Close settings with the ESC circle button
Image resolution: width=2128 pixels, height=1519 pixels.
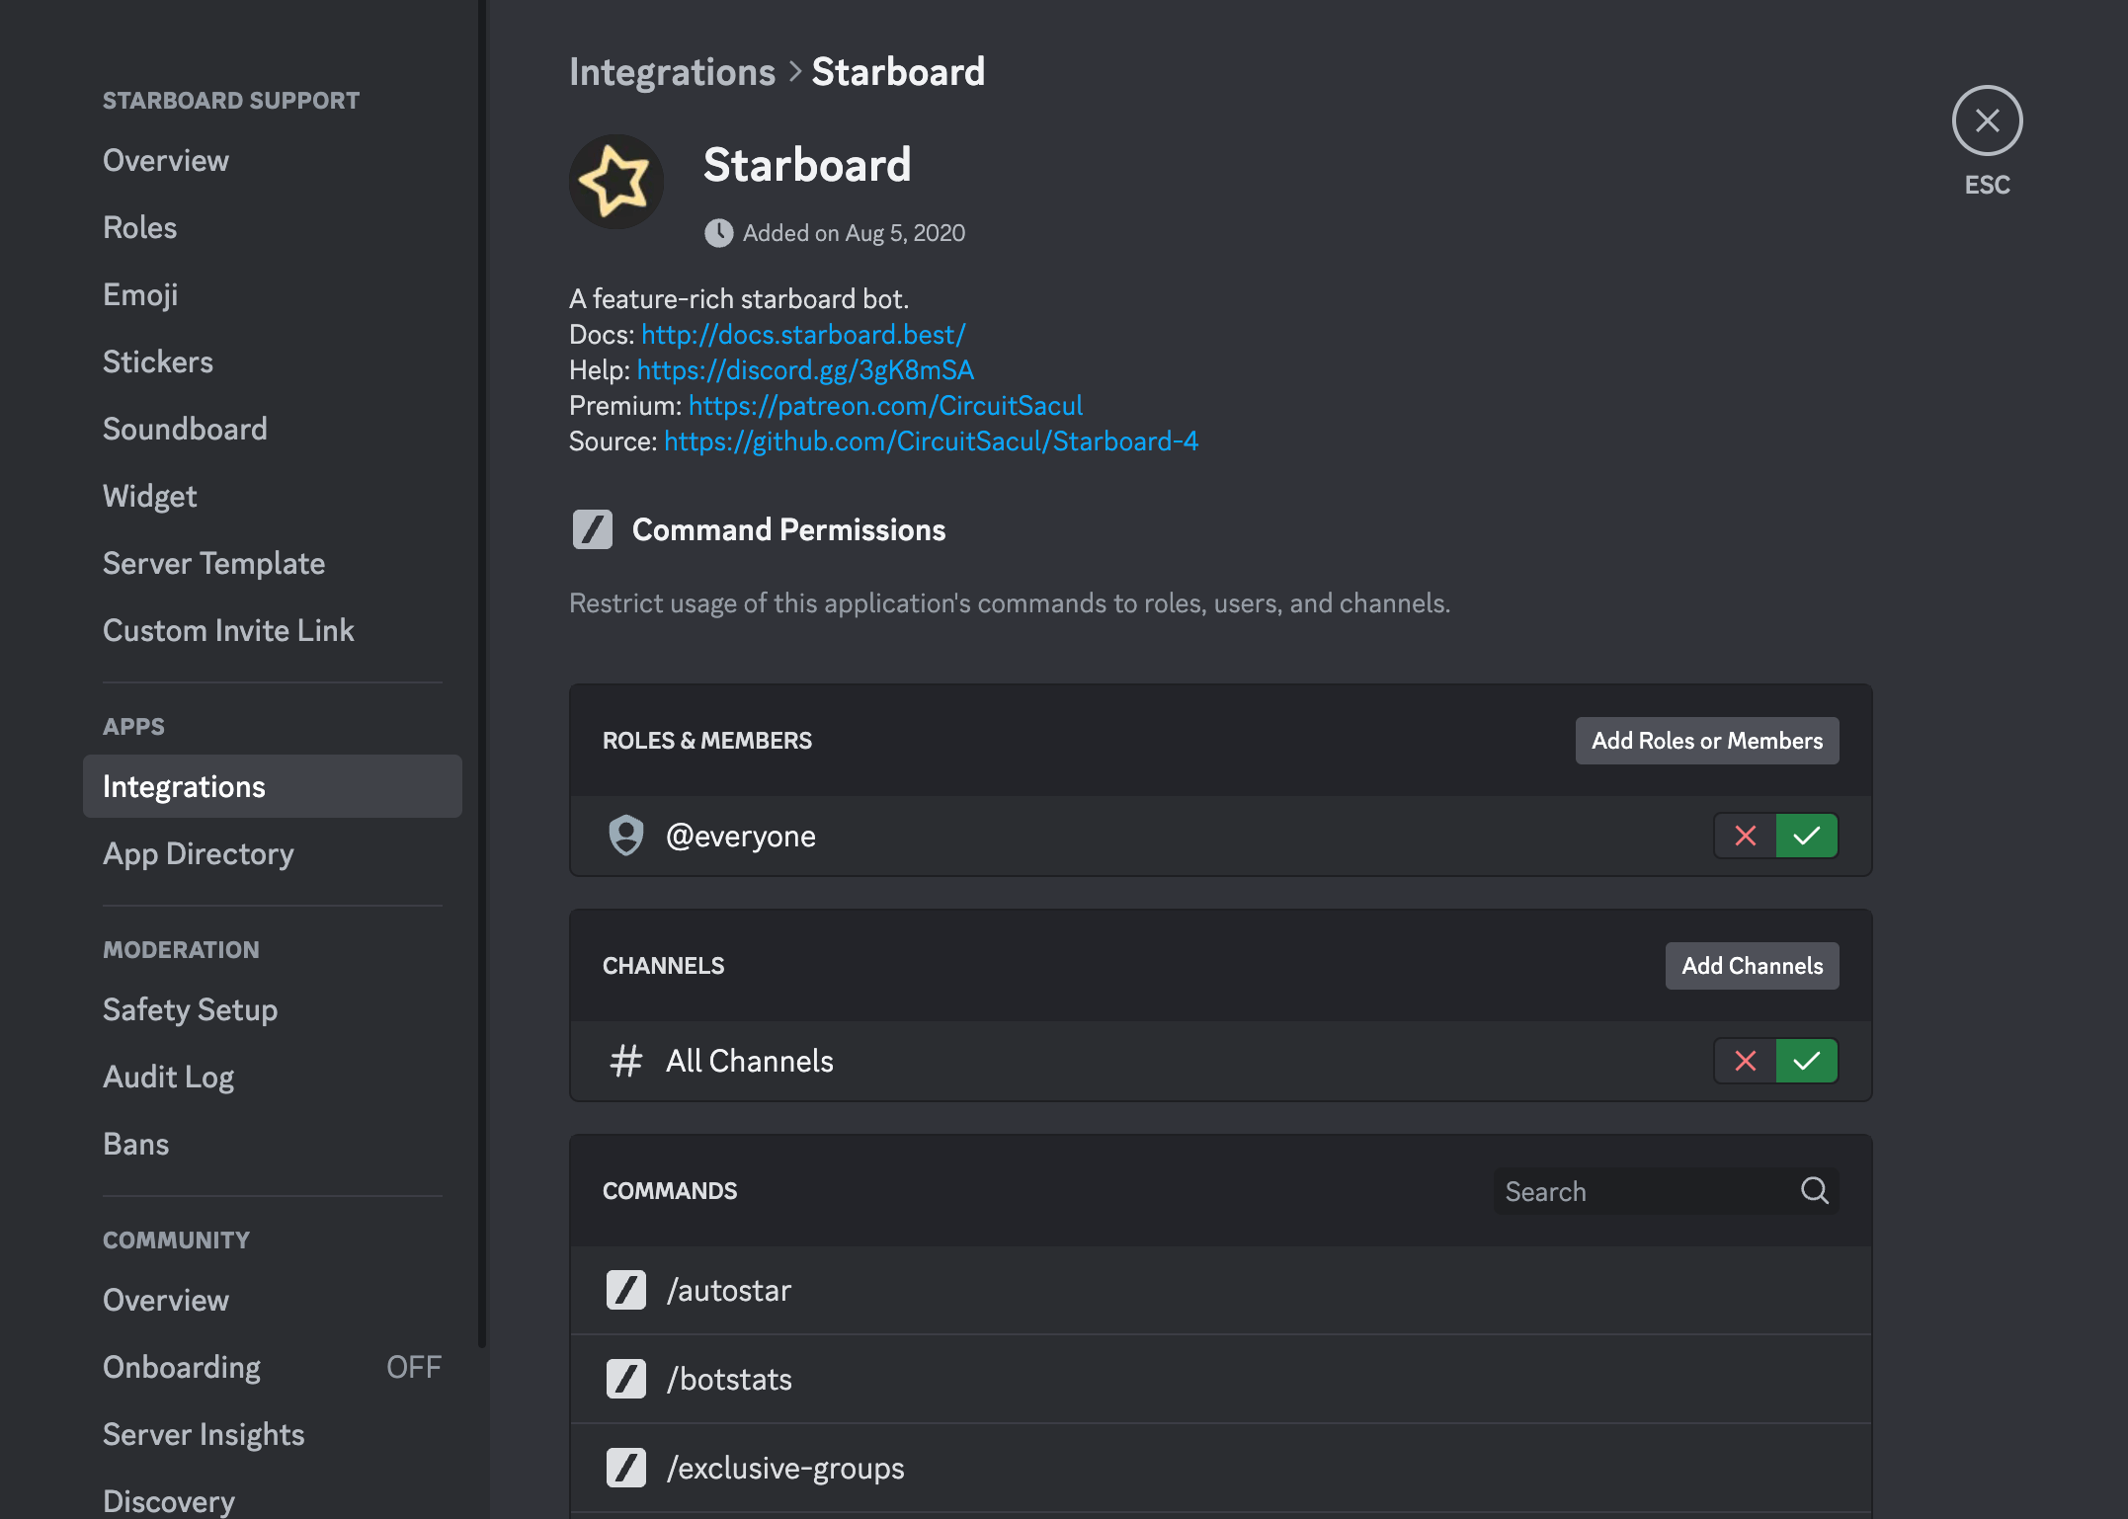(1987, 120)
